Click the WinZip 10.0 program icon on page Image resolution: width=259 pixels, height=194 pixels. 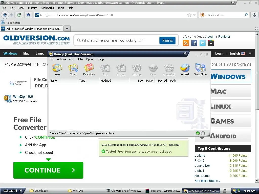click(7, 99)
